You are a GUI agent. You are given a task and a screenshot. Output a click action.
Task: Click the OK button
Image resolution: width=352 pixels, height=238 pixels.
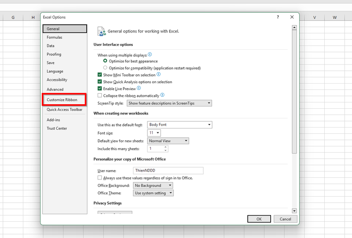[x=259, y=219]
